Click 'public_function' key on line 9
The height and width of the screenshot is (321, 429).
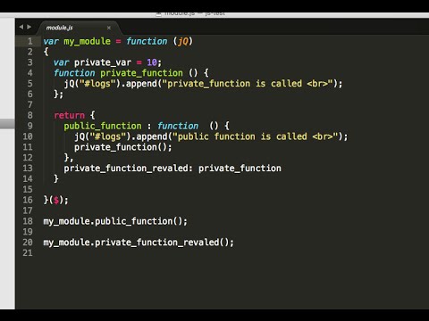103,126
